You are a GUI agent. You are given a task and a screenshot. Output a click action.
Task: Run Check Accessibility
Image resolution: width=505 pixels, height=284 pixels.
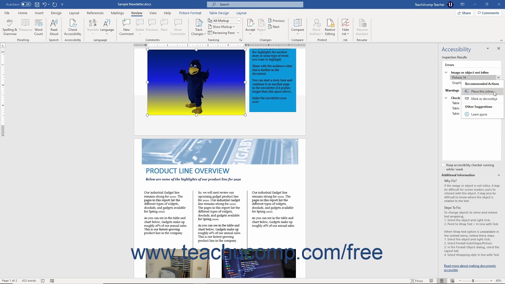pos(73,27)
